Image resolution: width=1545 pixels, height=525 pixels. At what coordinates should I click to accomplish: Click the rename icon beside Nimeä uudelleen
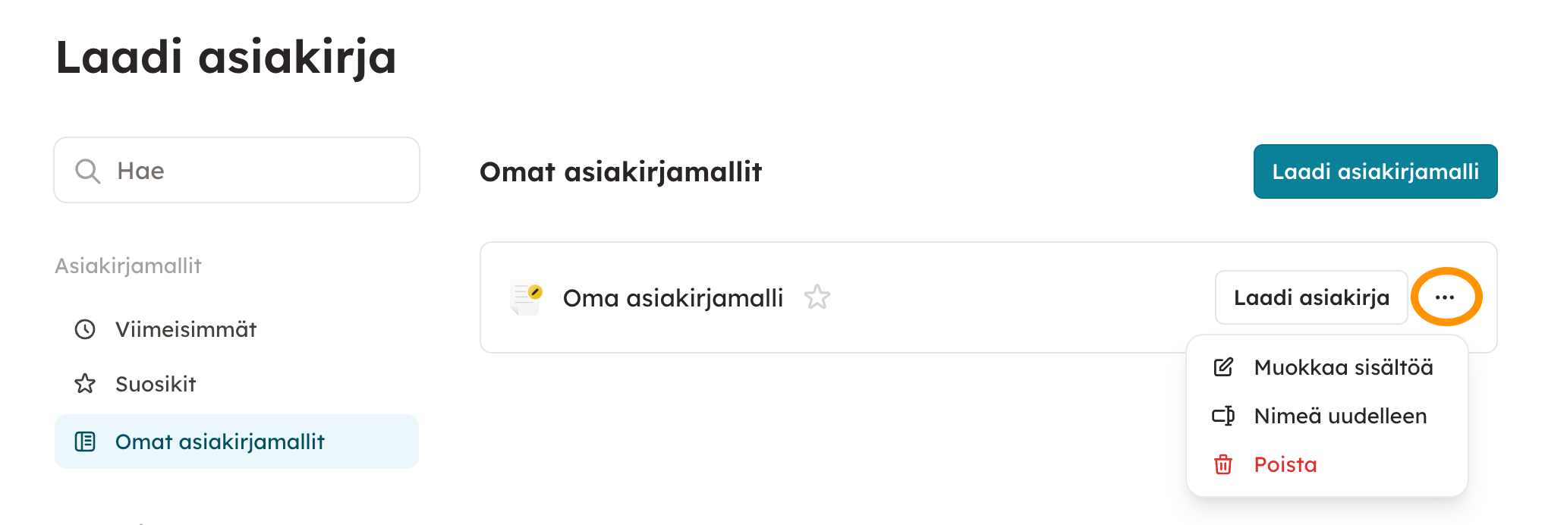(1223, 416)
